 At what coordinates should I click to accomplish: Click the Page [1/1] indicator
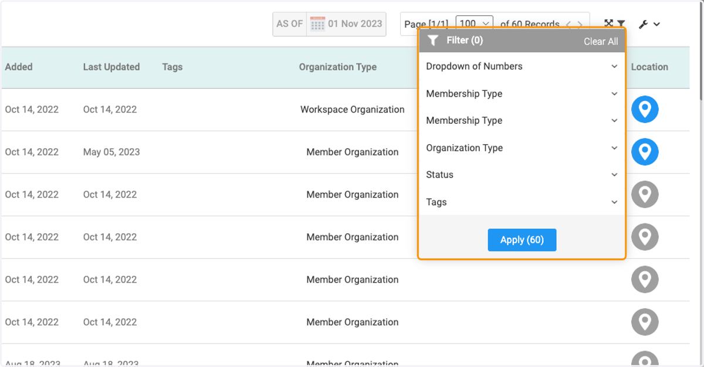click(426, 24)
